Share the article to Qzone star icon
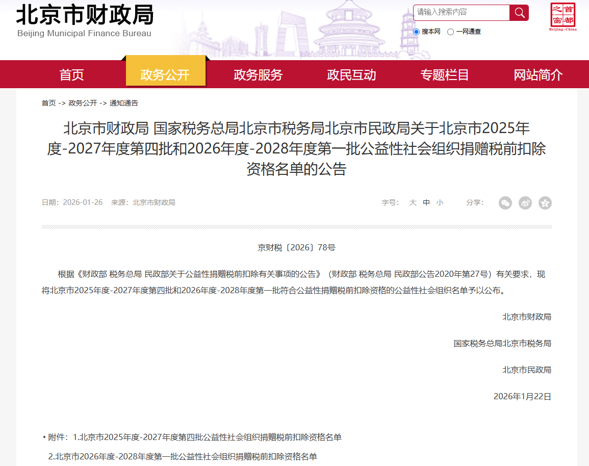Viewport: 589px width, 466px height. (x=545, y=203)
